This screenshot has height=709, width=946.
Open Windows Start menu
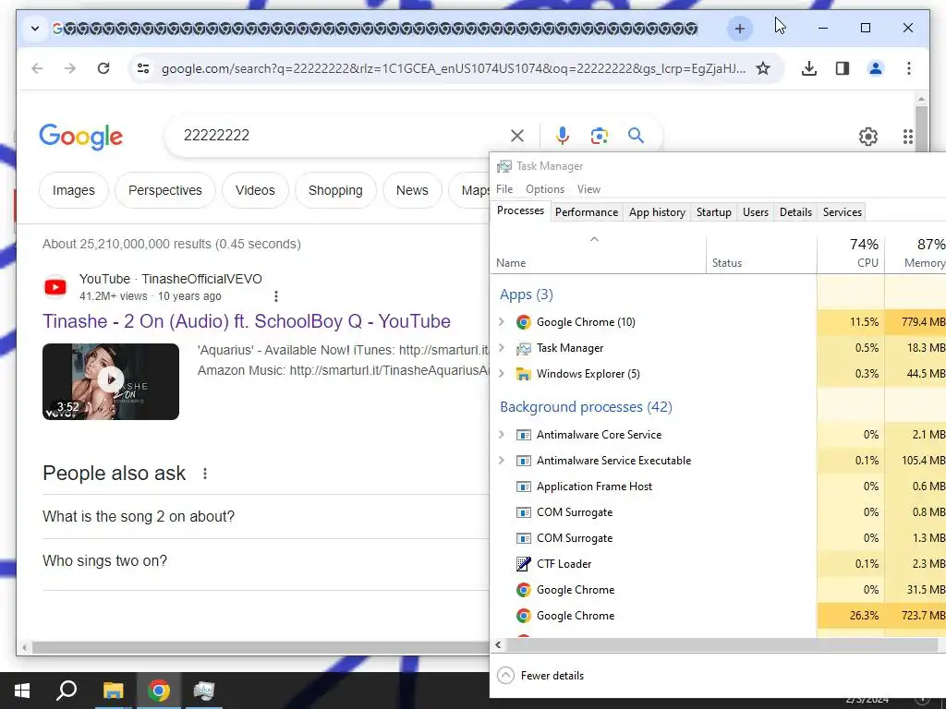click(22, 691)
